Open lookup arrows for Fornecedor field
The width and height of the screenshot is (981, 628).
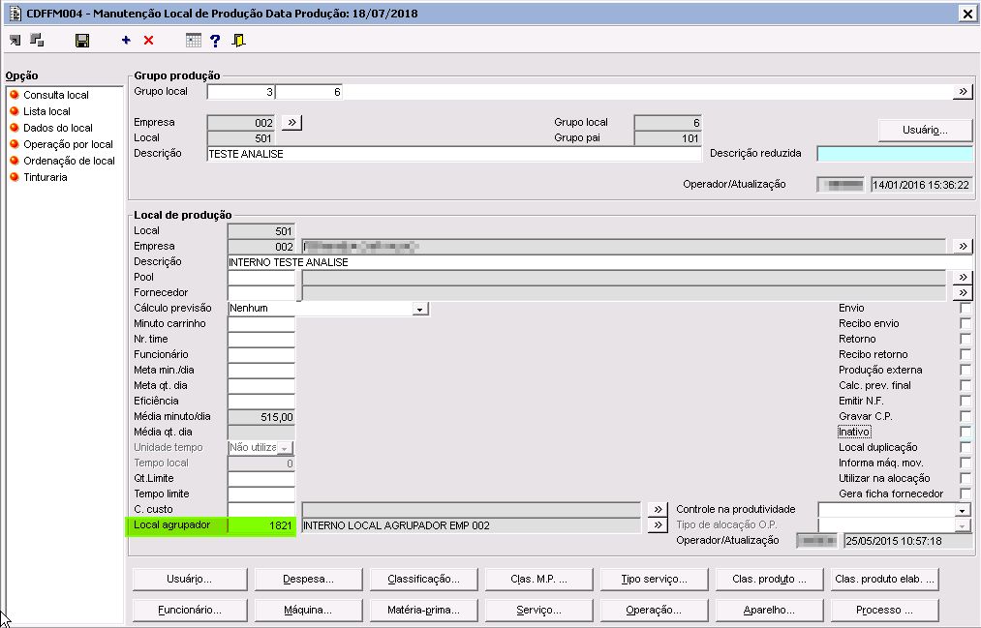tap(963, 292)
